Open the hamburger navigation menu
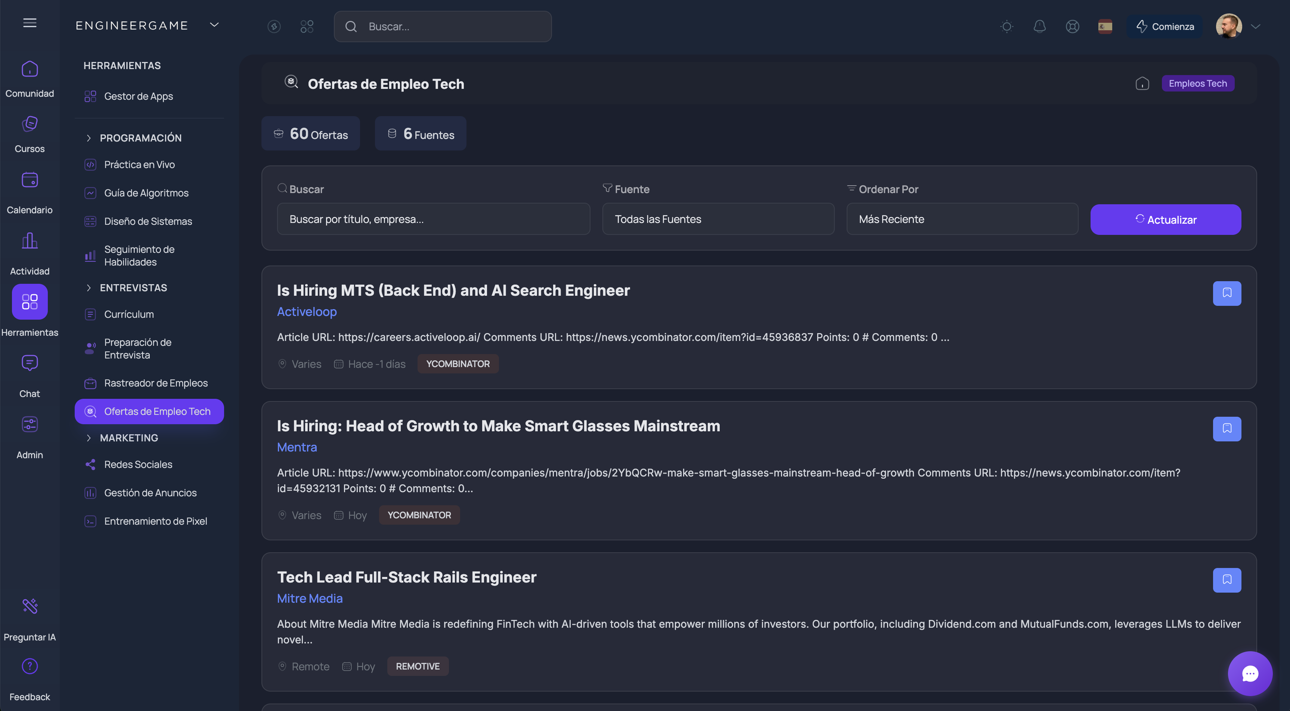The image size is (1290, 711). tap(30, 22)
